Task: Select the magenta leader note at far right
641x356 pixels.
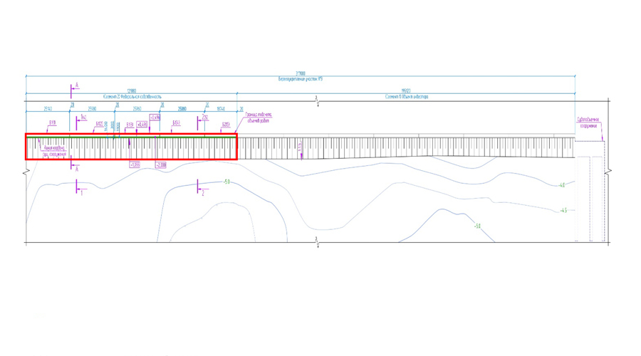Action: (588, 122)
